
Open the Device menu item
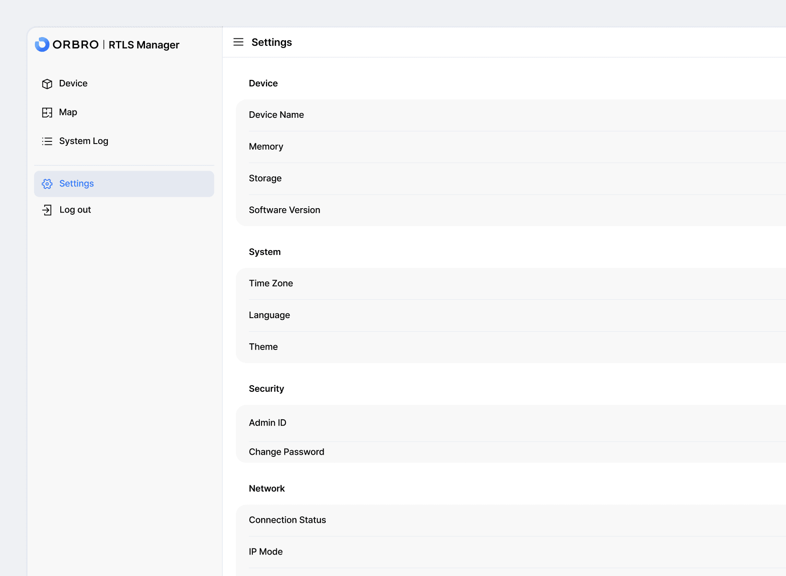click(73, 83)
